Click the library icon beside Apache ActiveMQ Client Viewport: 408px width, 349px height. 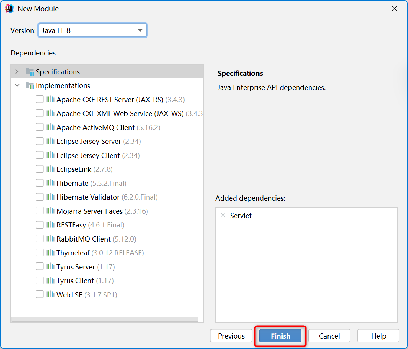click(50, 127)
